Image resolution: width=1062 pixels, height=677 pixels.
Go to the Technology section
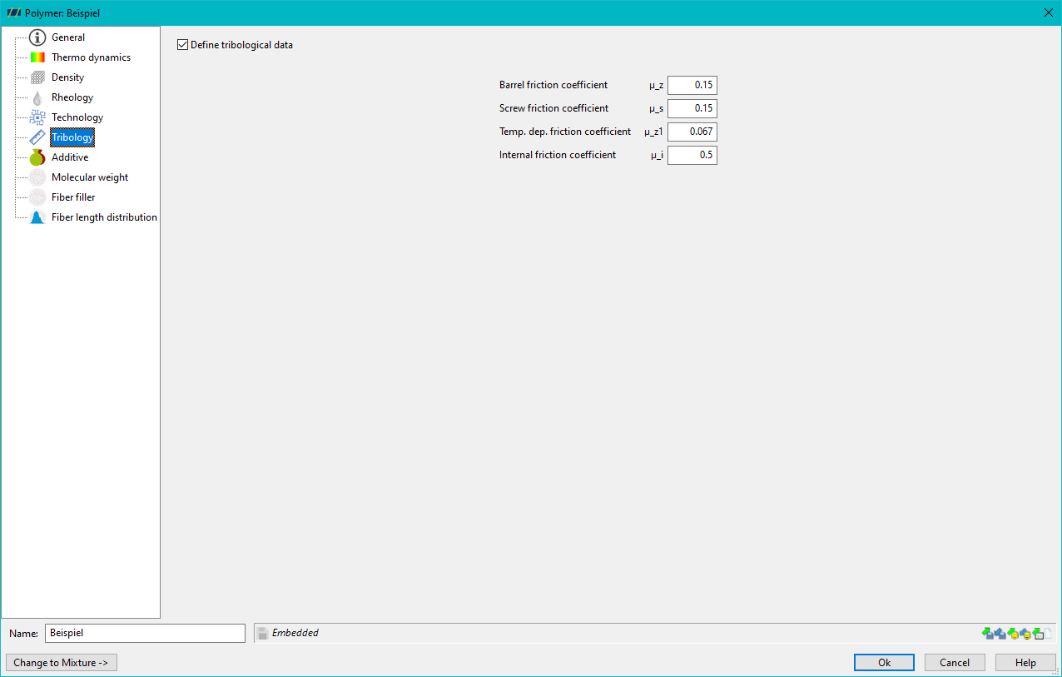[x=77, y=117]
